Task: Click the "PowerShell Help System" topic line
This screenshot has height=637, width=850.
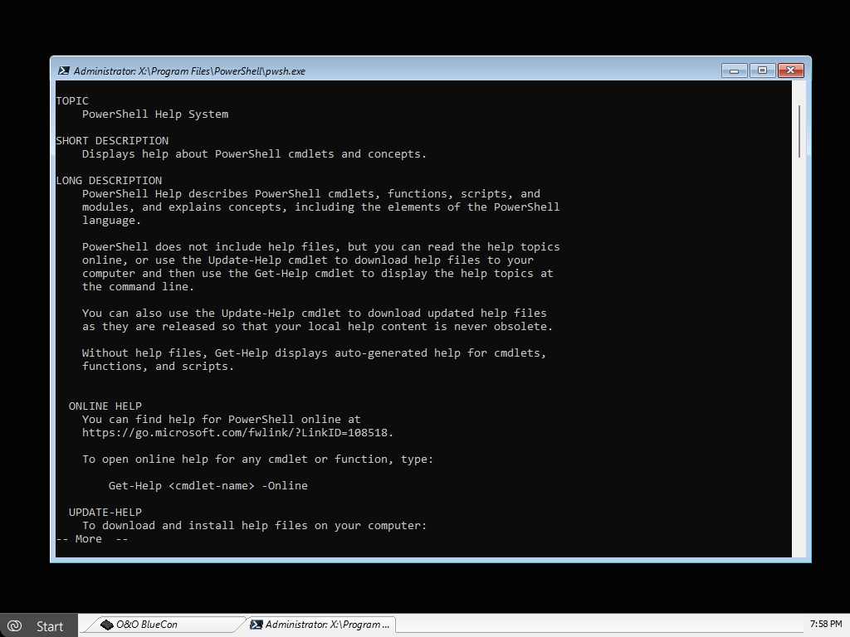Action: [x=155, y=114]
